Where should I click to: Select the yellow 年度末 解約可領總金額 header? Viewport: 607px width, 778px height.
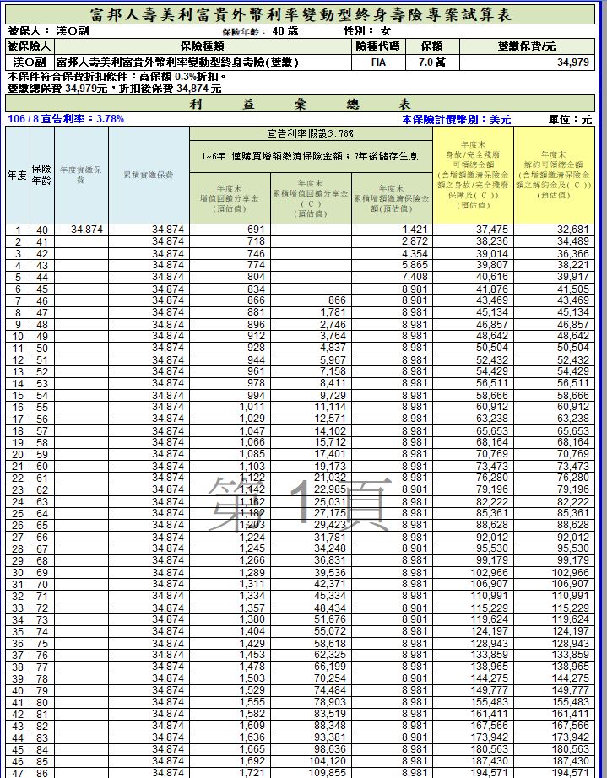tap(554, 176)
